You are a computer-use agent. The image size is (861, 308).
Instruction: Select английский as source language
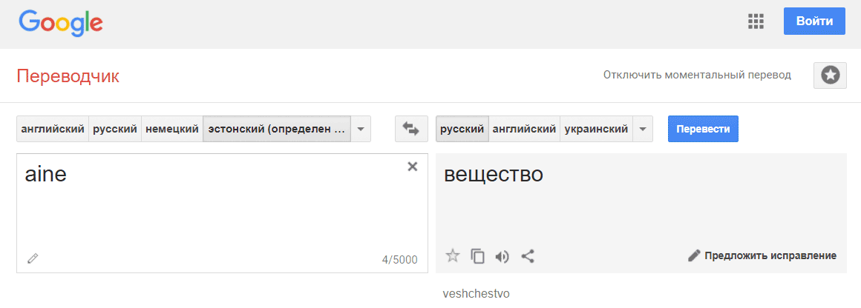(x=53, y=129)
